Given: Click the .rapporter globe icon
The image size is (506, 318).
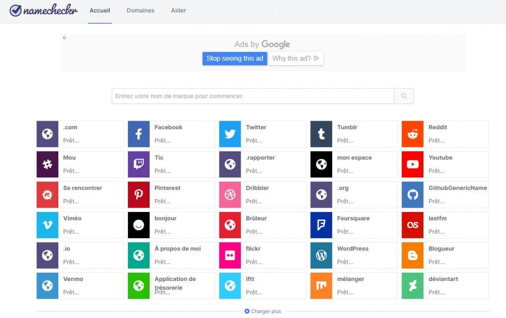Looking at the screenshot, I should click(x=230, y=165).
